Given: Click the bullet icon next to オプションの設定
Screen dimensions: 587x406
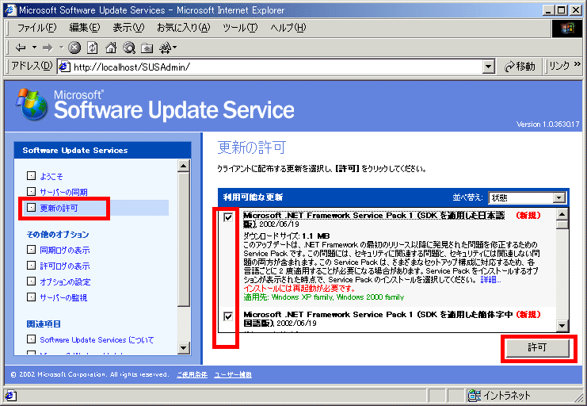Looking at the screenshot, I should tap(32, 282).
